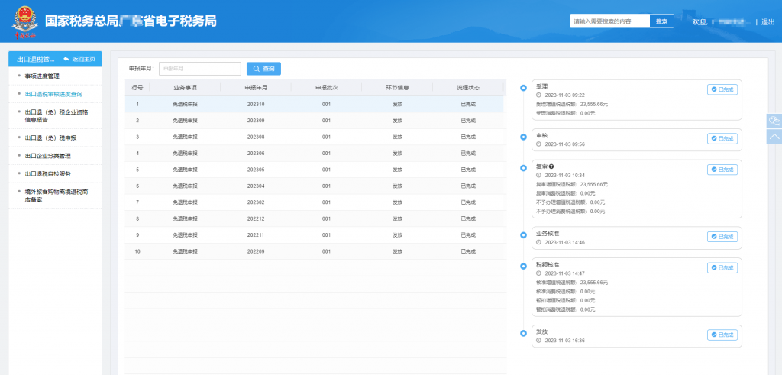The image size is (782, 375).
Task: Click the 已完成 badge in the 发放 card
Action: (x=722, y=335)
